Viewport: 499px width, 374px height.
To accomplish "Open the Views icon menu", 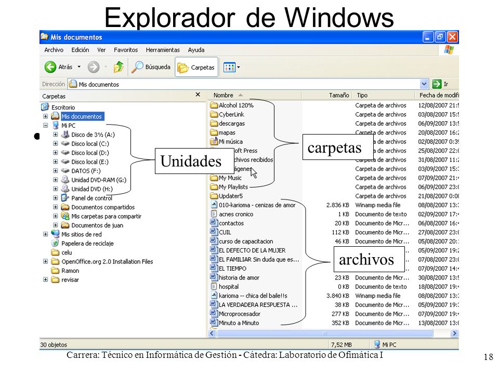I will 229,67.
